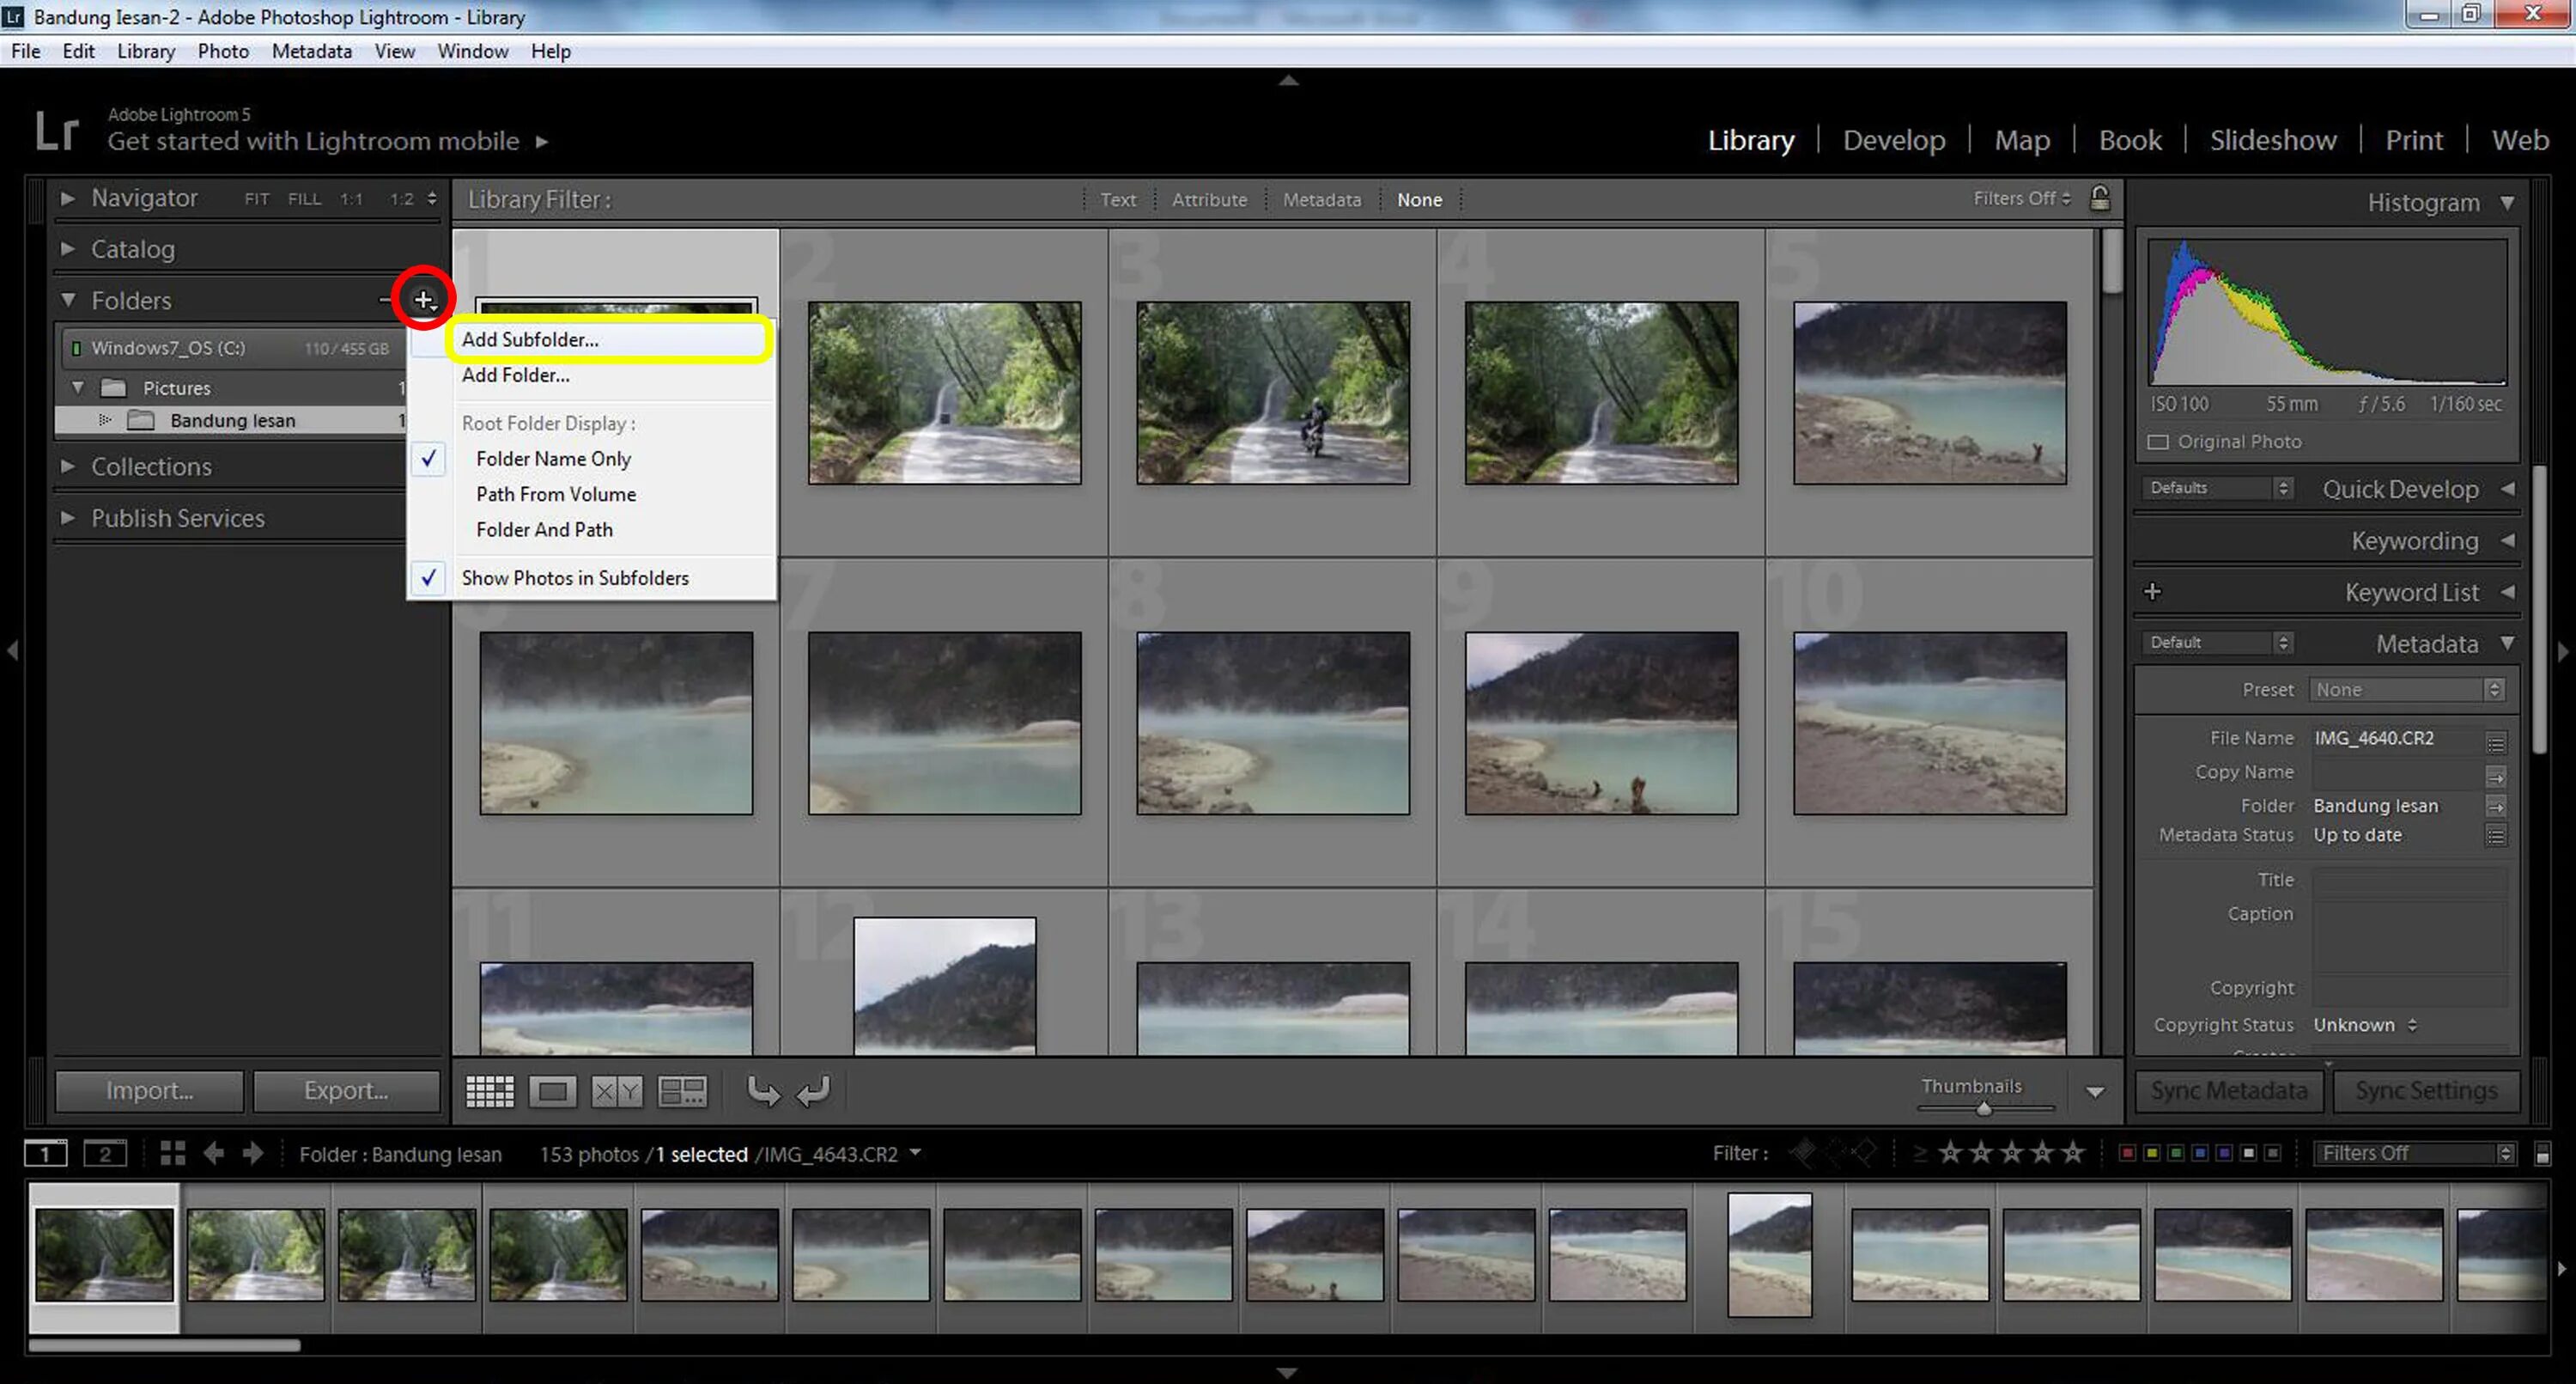The image size is (2576, 1384).
Task: Expand the Bandung lesan folder tree
Action: click(105, 420)
